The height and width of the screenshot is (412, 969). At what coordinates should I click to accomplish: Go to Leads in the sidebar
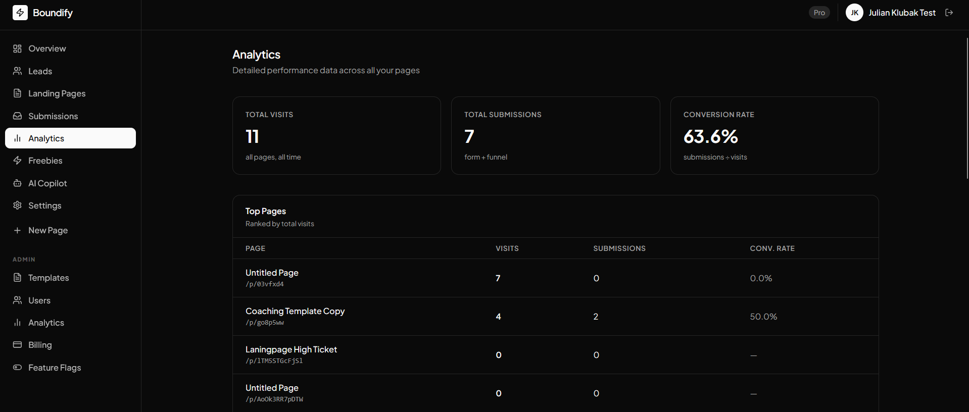[70, 71]
